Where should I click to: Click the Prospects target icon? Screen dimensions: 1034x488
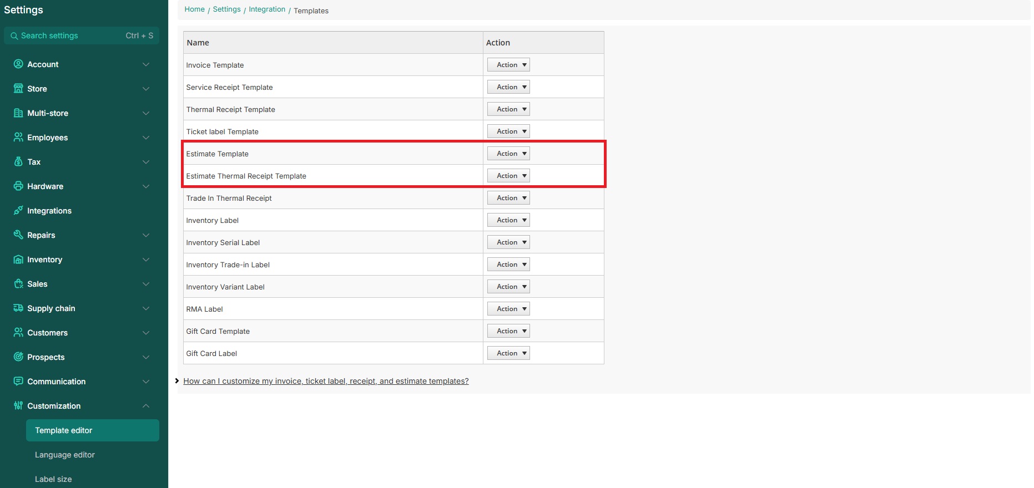coord(18,357)
